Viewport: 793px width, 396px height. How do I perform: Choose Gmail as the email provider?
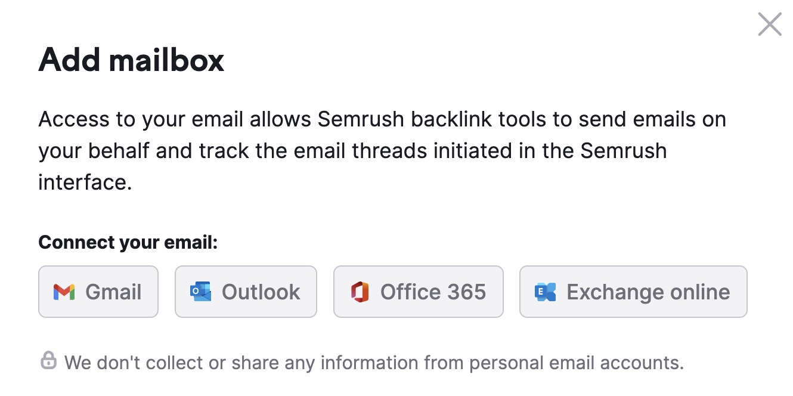point(98,292)
